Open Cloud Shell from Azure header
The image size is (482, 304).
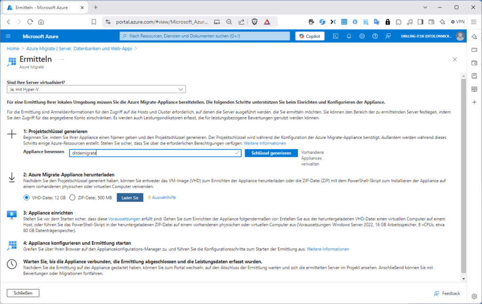pos(336,36)
